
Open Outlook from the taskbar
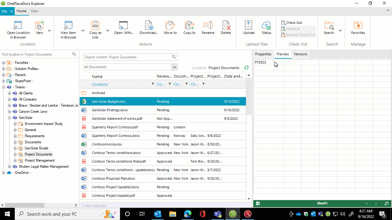click(158, 214)
